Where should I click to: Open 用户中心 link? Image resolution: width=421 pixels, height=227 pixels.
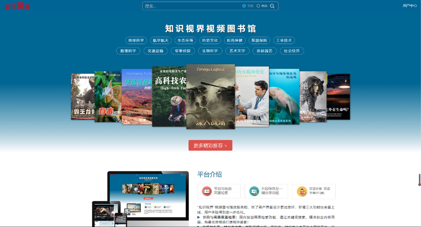click(410, 6)
